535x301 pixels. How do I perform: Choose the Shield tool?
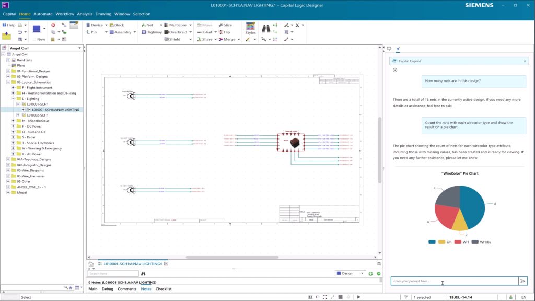pos(172,39)
